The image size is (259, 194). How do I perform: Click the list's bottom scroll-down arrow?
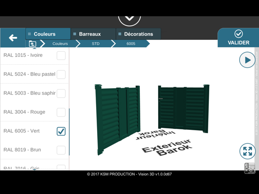click(x=34, y=170)
